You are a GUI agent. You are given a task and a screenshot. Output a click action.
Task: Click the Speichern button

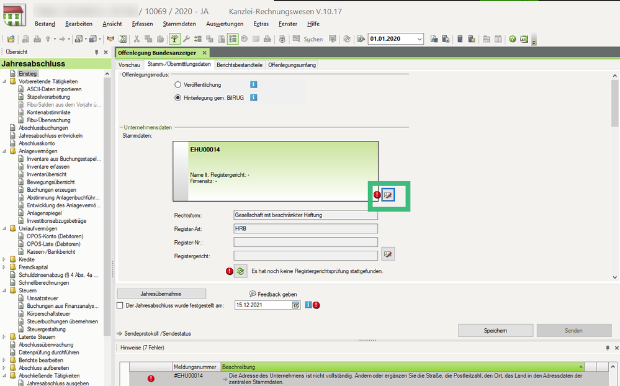[495, 331]
